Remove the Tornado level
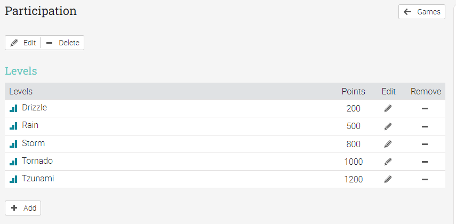Image resolution: width=456 pixels, height=224 pixels. [425, 162]
